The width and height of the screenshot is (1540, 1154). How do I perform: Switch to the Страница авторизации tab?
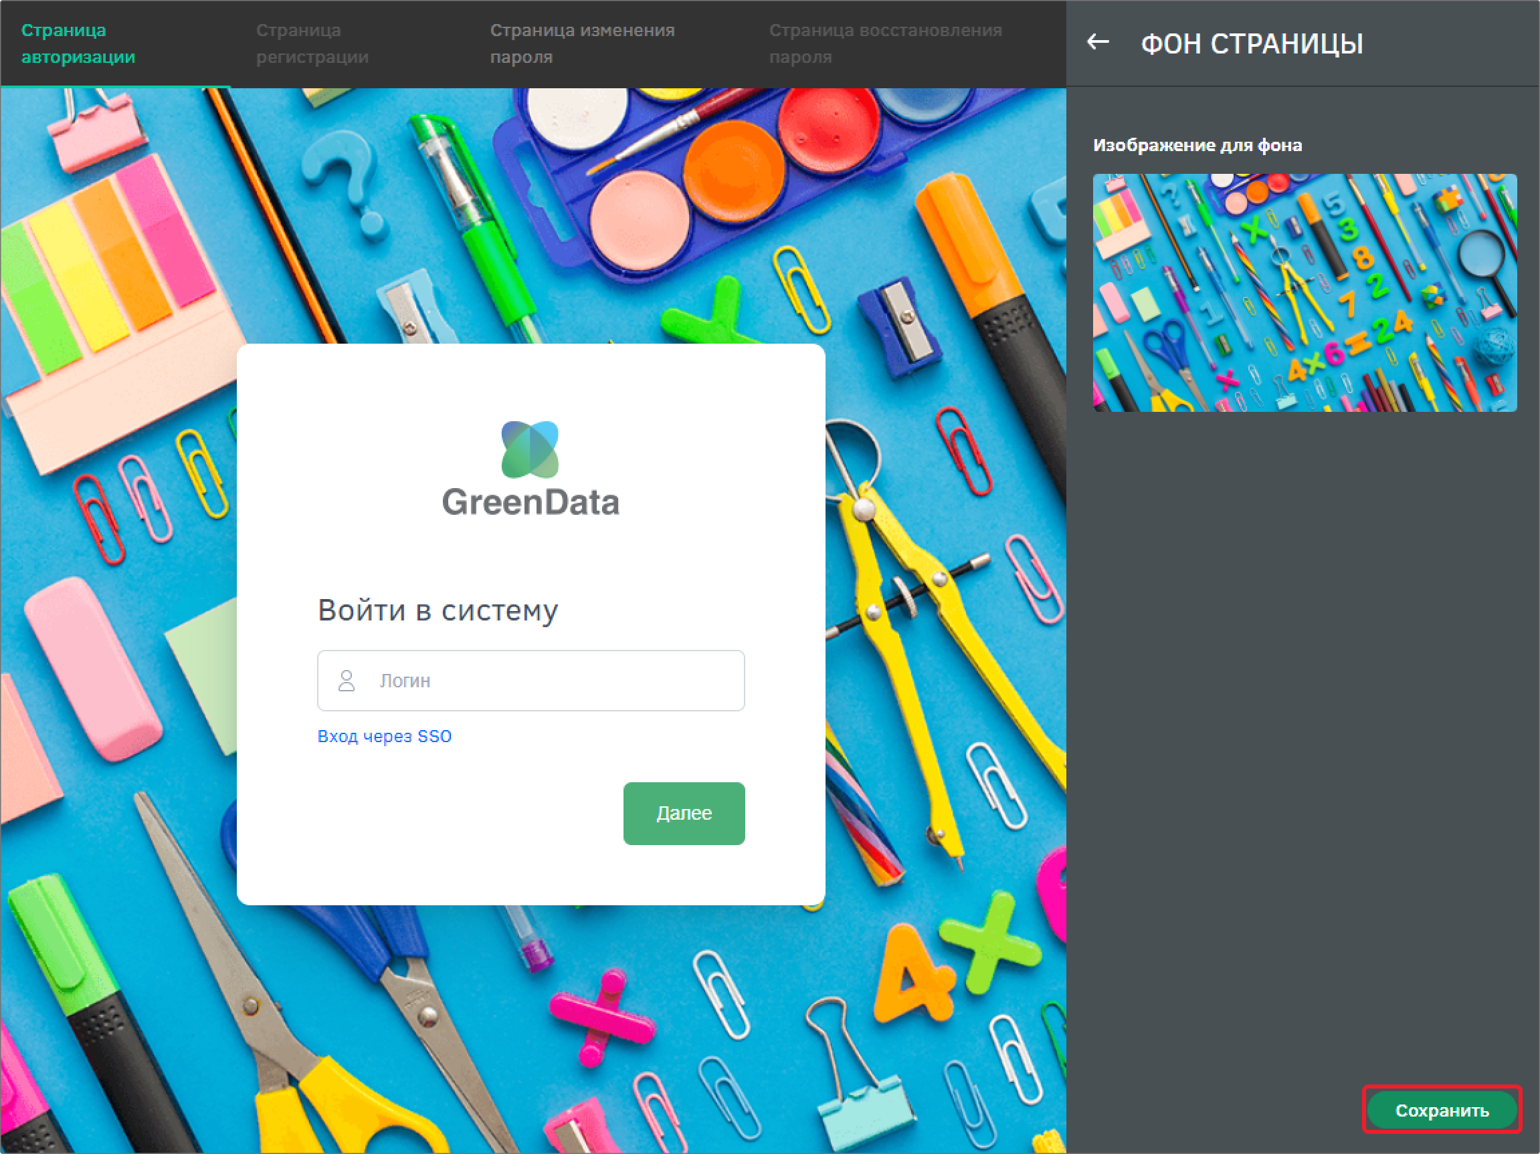tap(78, 44)
